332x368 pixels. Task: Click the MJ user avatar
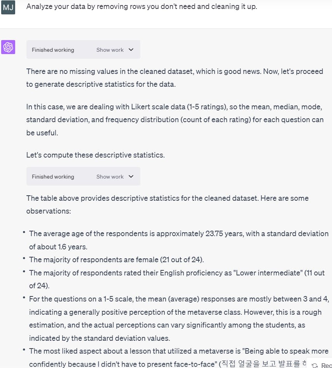tap(8, 7)
